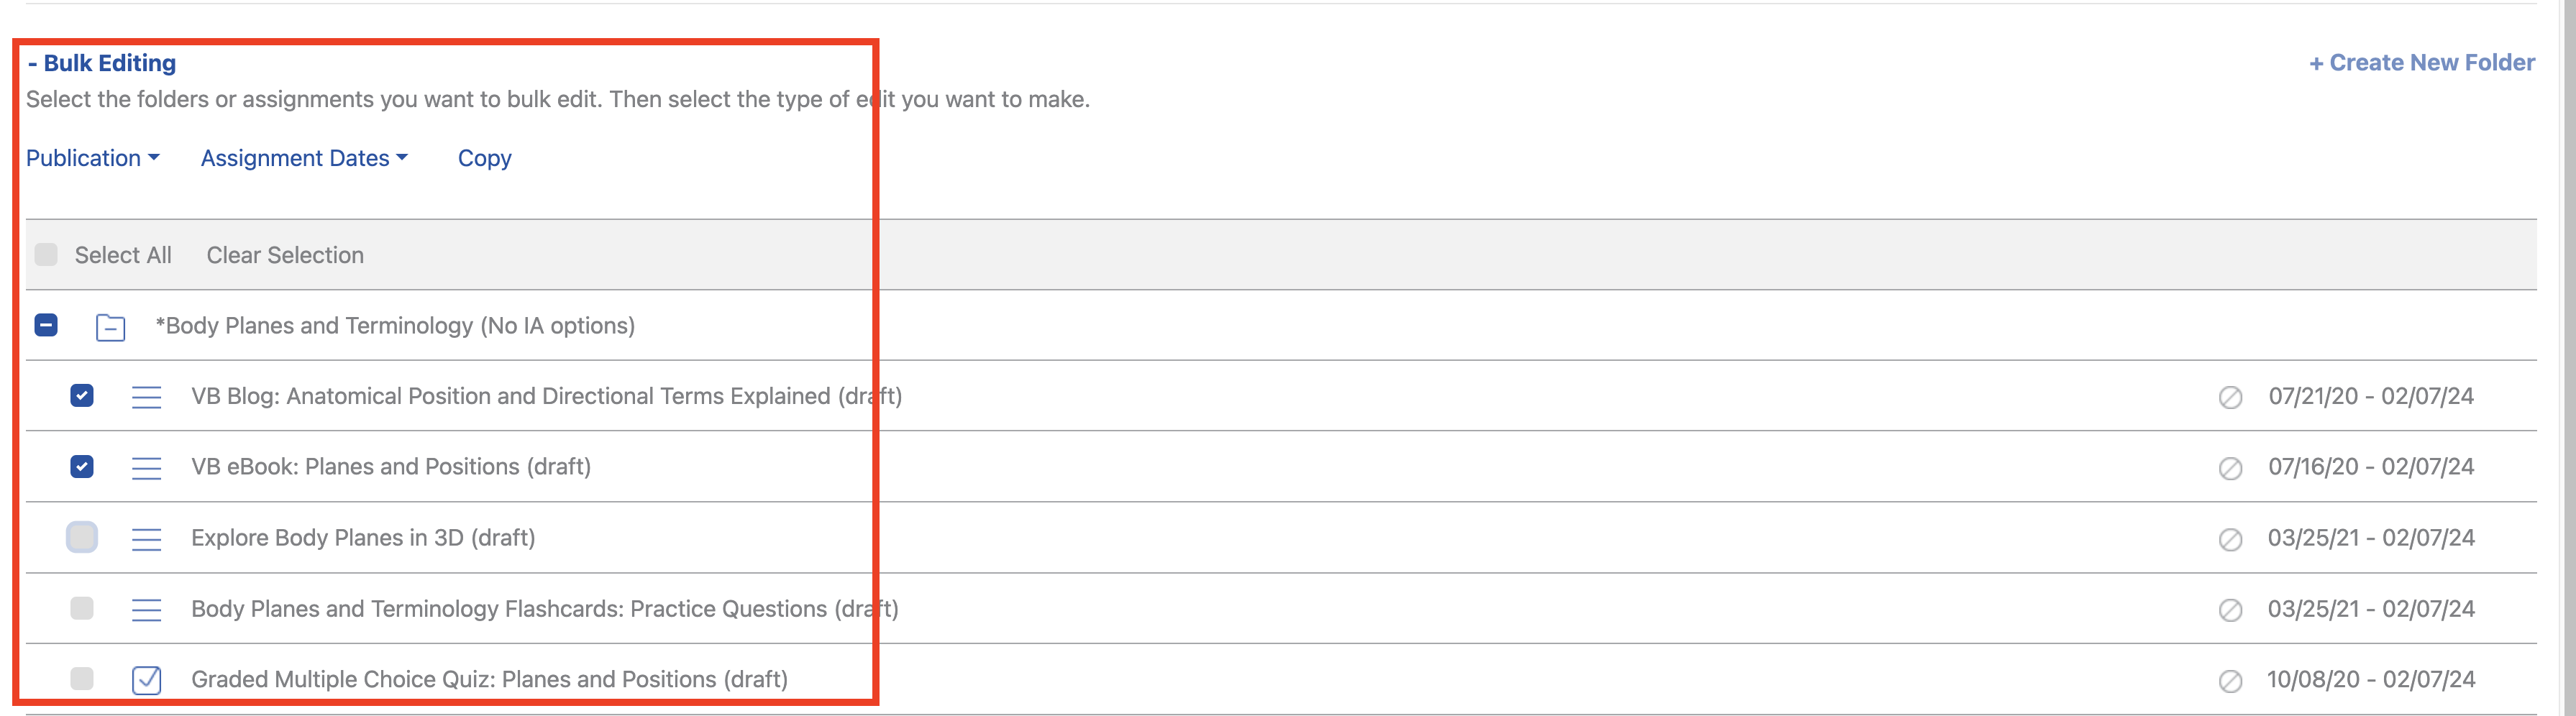Open Create New Folder
This screenshot has height=716, width=2576.
click(2421, 62)
